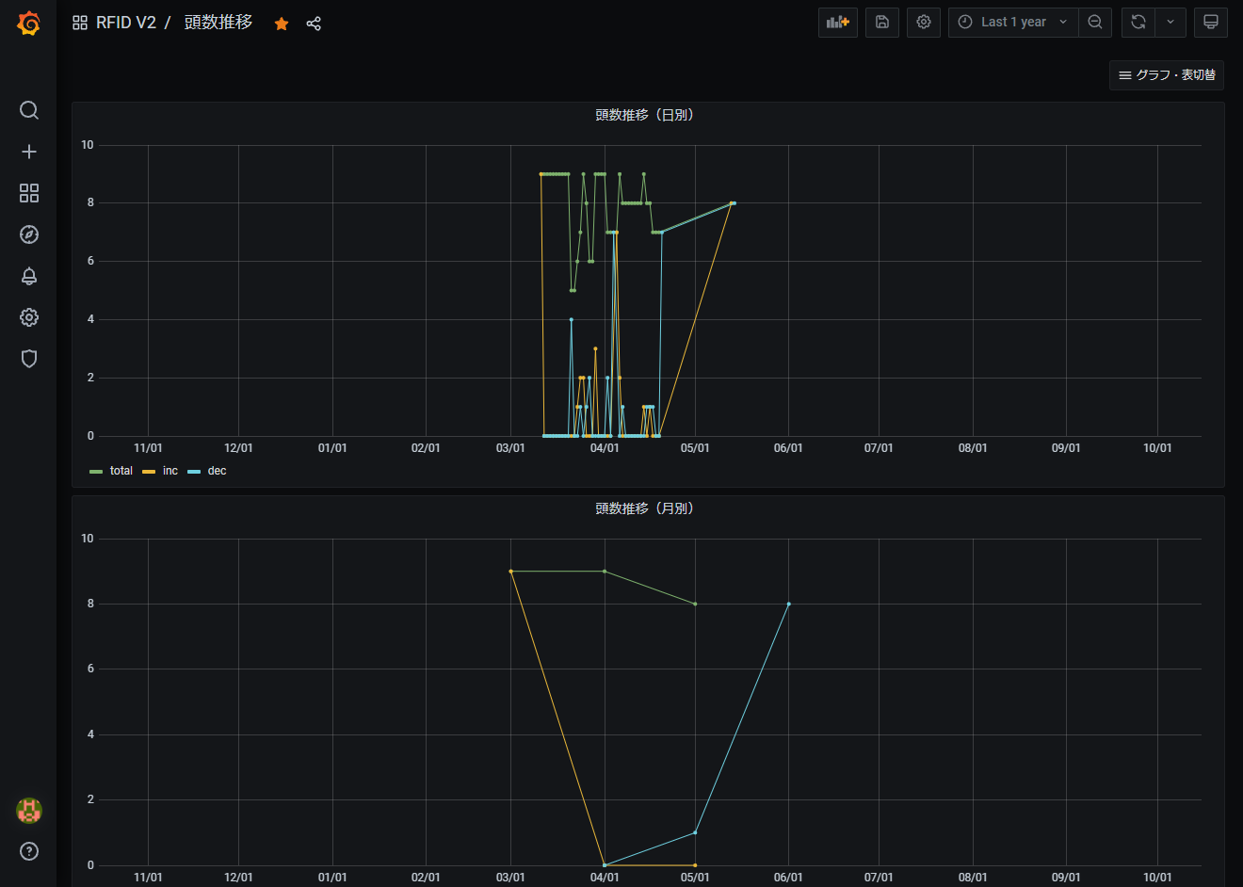
Task: Toggle the dec series in legend
Action: pos(217,471)
